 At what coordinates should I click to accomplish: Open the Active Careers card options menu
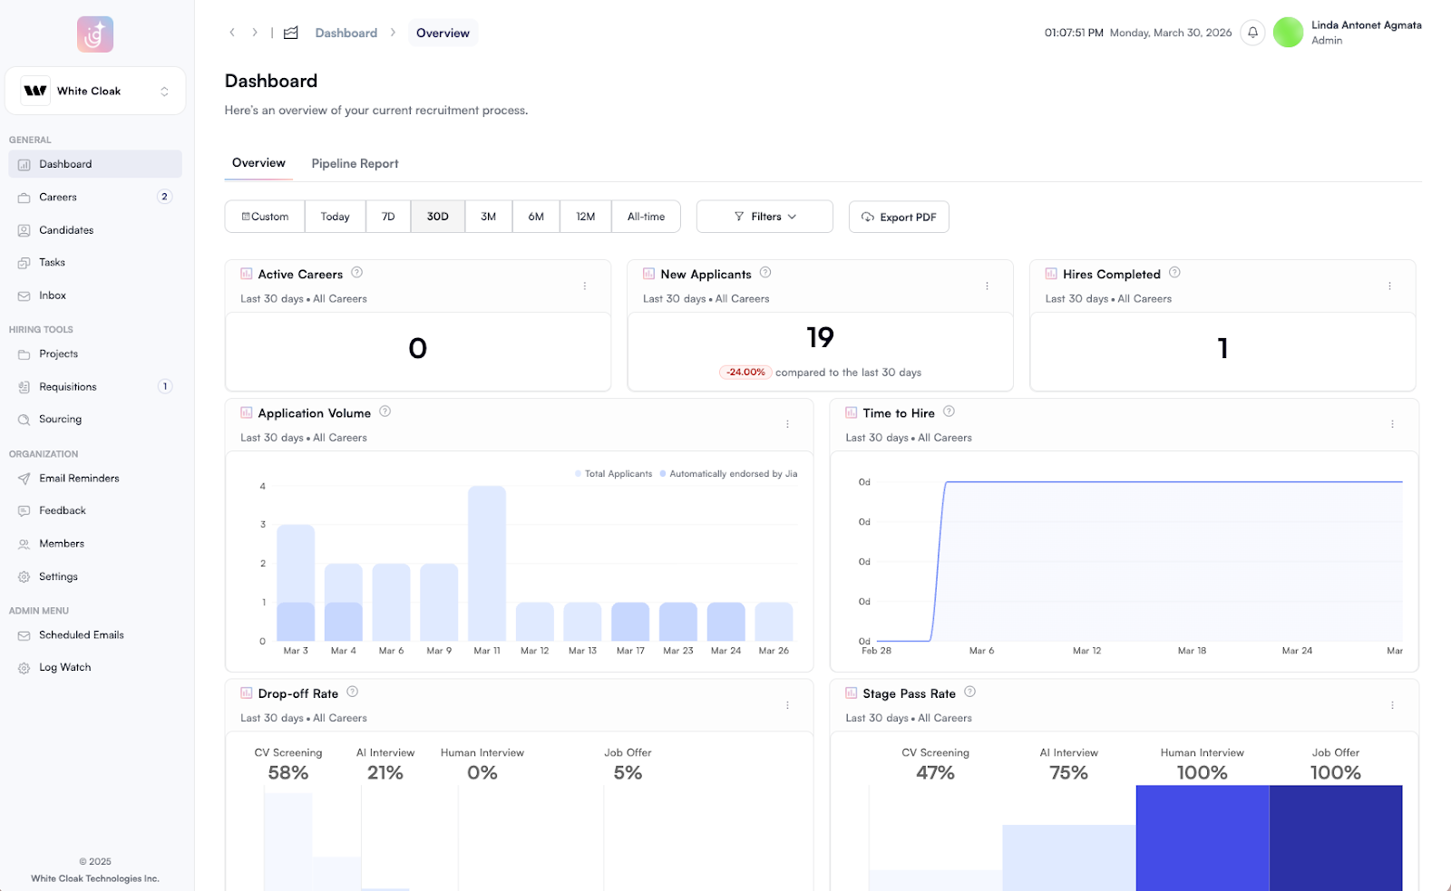tap(584, 285)
